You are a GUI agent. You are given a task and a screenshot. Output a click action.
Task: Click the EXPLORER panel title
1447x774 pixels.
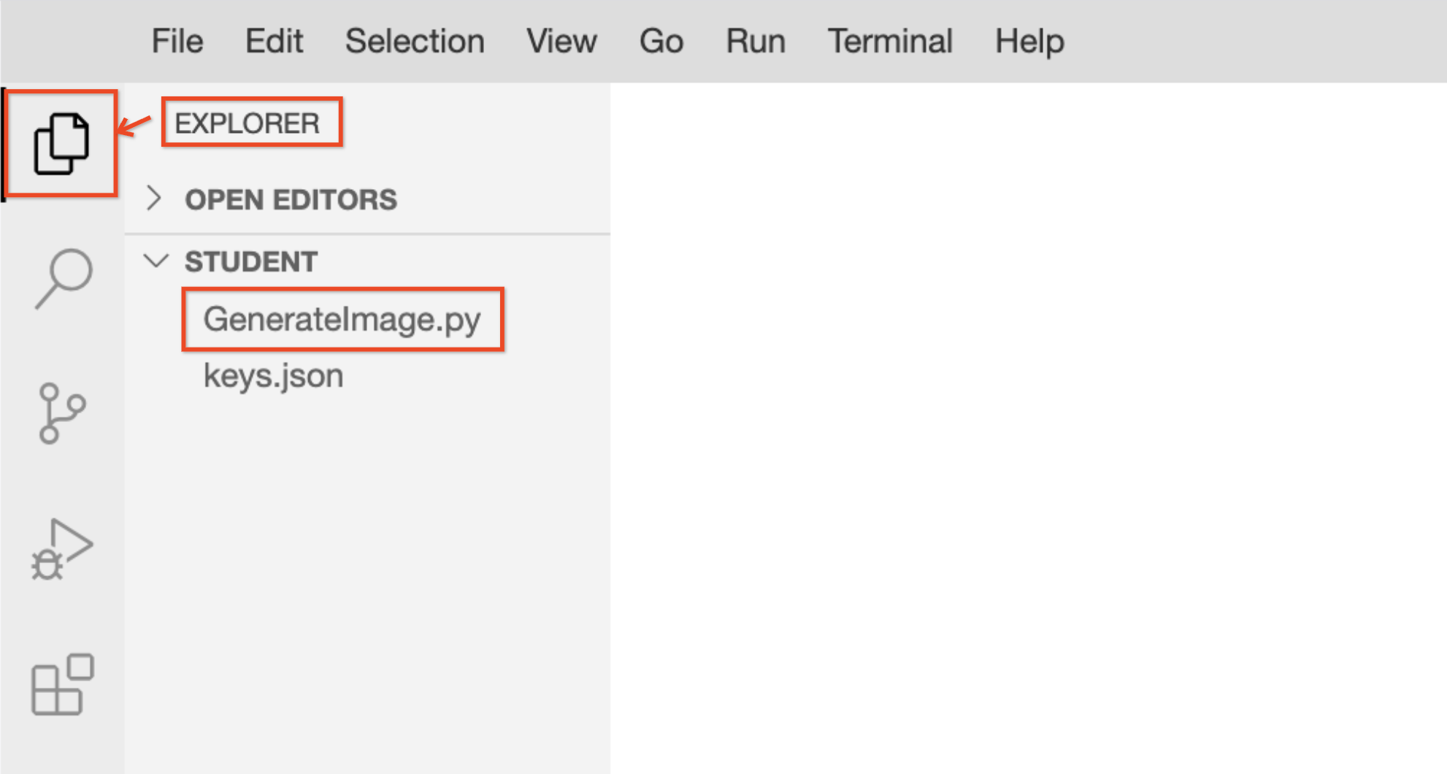coord(247,123)
